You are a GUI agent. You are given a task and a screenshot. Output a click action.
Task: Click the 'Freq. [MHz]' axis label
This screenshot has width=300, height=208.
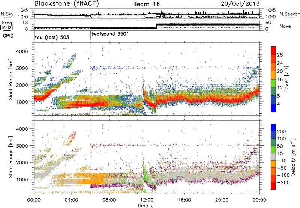click(x=7, y=25)
